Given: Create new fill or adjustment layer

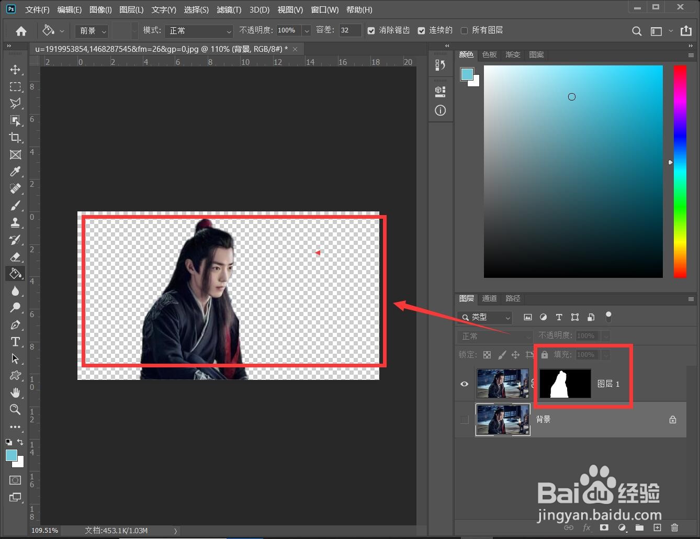Looking at the screenshot, I should [x=622, y=527].
